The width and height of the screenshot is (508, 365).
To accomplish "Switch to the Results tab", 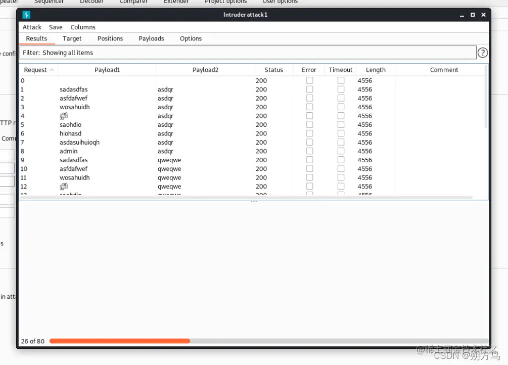I will 36,38.
